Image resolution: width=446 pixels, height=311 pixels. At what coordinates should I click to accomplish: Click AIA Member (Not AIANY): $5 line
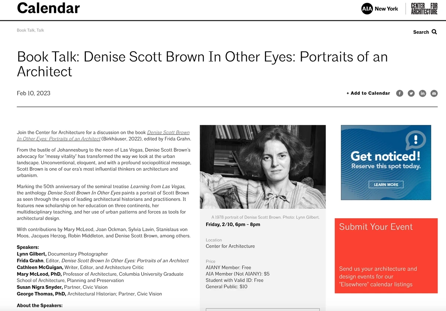coord(238,274)
